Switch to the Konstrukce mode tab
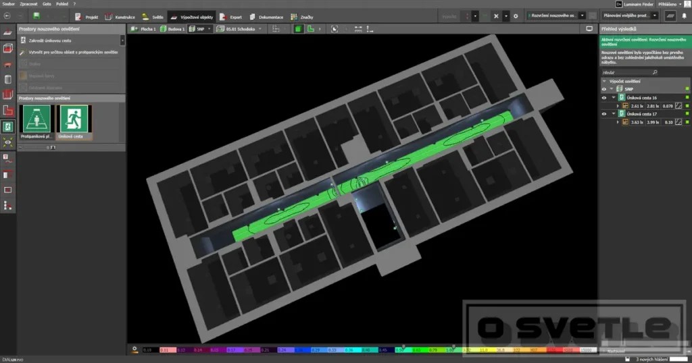This screenshot has height=363, width=692. coord(120,17)
